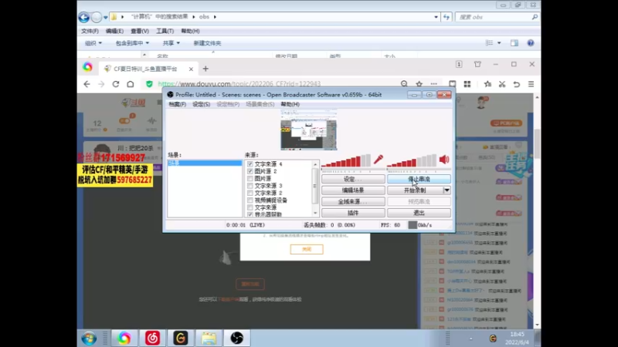Open the black G app on the taskbar
The height and width of the screenshot is (347, 618).
click(x=181, y=338)
